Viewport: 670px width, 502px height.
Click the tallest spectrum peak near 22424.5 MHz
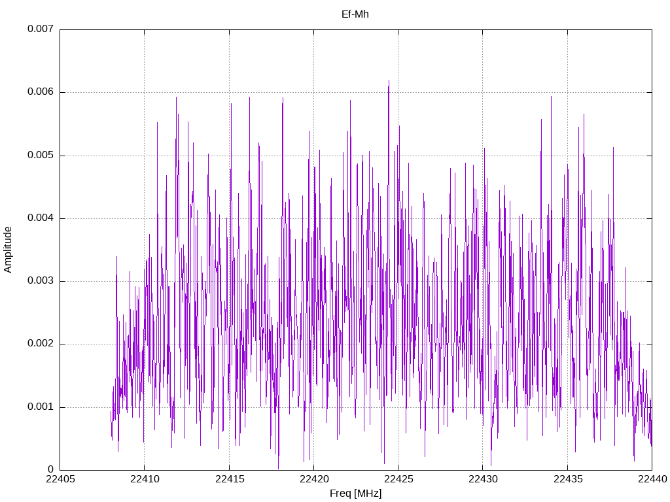(x=389, y=81)
